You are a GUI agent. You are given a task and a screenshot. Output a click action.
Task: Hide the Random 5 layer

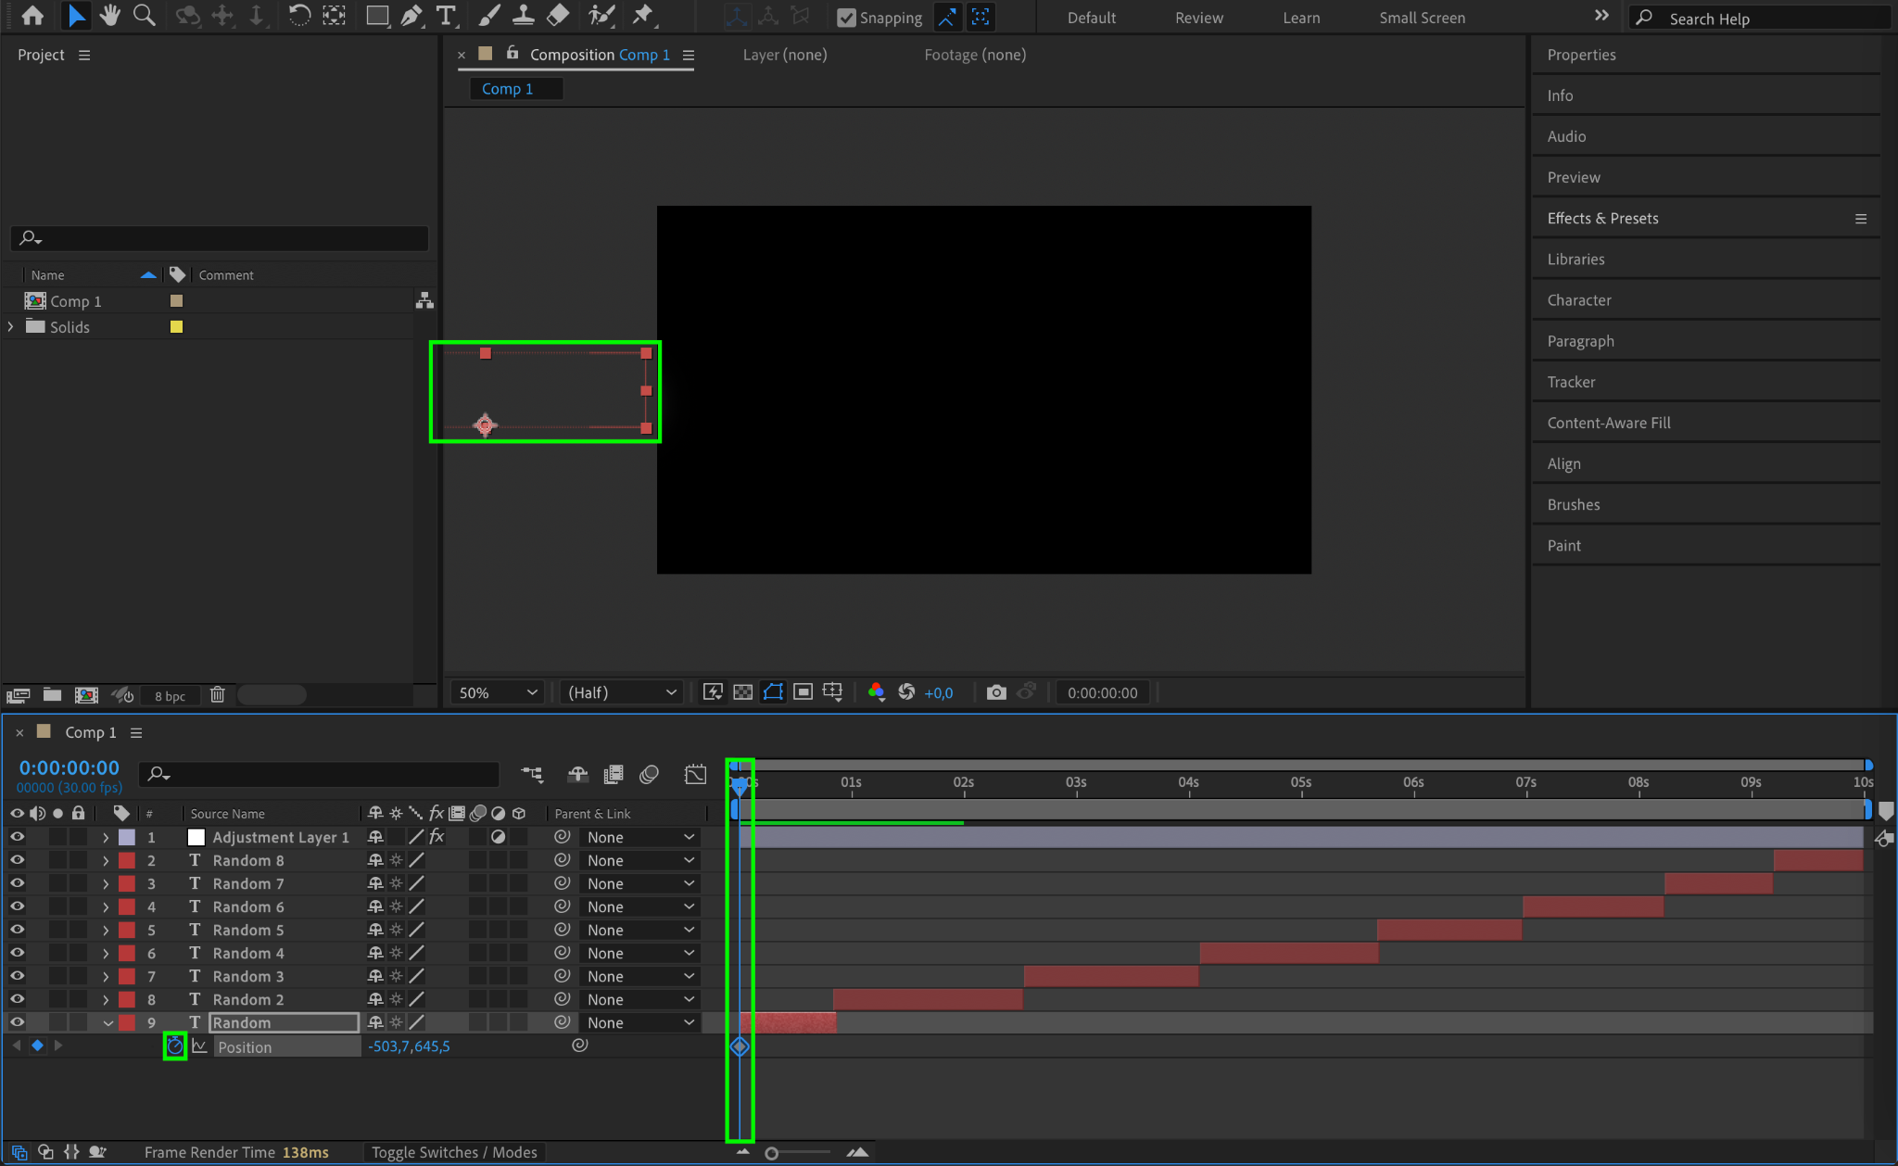coord(17,930)
